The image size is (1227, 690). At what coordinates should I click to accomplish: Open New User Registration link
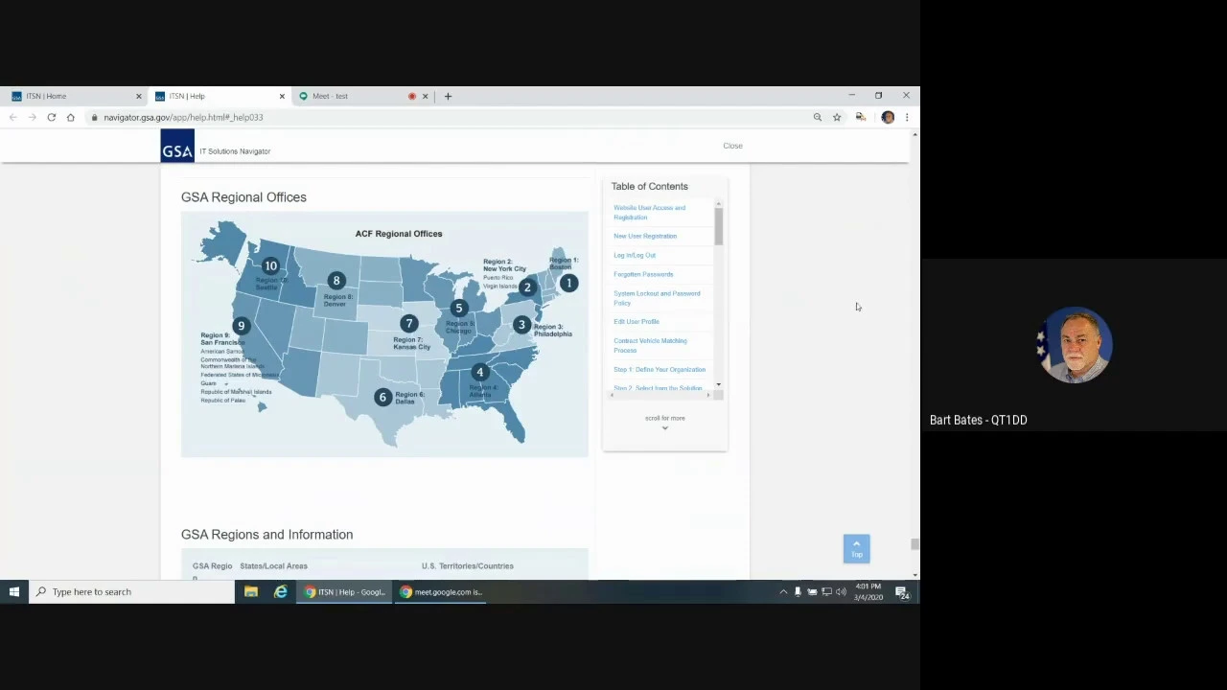click(645, 236)
